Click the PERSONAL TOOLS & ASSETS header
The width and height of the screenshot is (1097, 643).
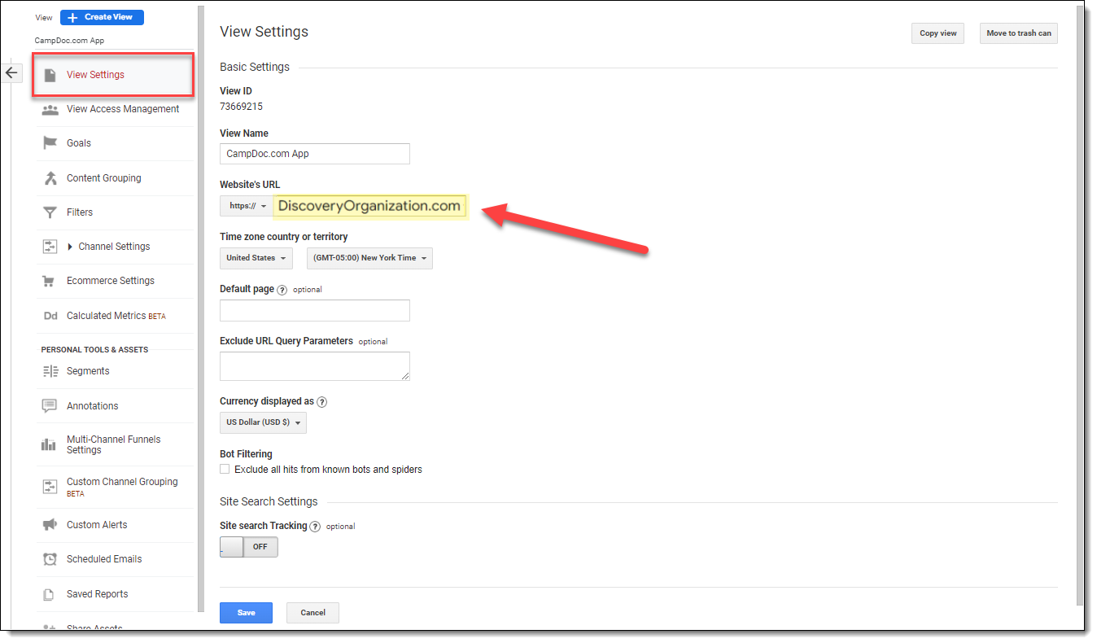[94, 350]
